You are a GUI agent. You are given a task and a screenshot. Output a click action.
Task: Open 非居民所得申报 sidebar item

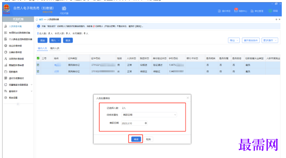17,59
